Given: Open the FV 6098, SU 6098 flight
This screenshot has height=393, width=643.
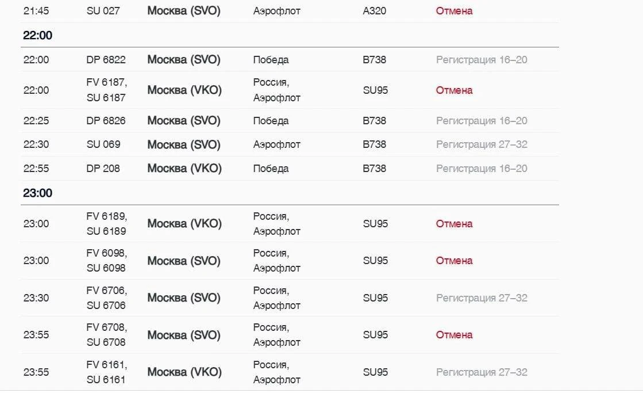Looking at the screenshot, I should click(290, 261).
